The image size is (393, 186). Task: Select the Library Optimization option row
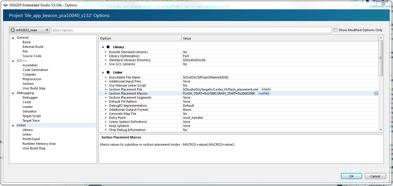pyautogui.click(x=238, y=56)
